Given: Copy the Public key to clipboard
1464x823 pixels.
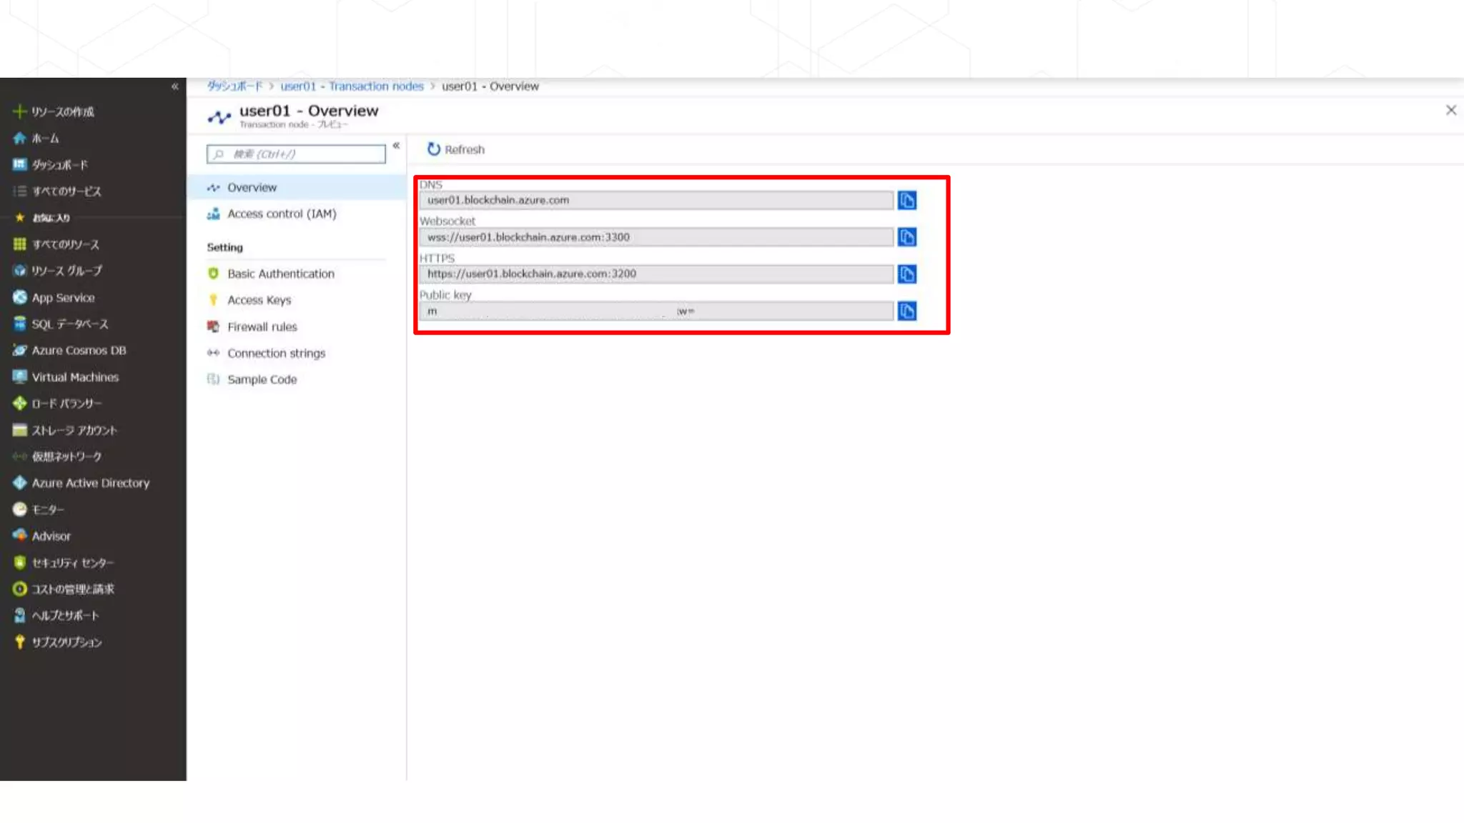Looking at the screenshot, I should click(906, 311).
